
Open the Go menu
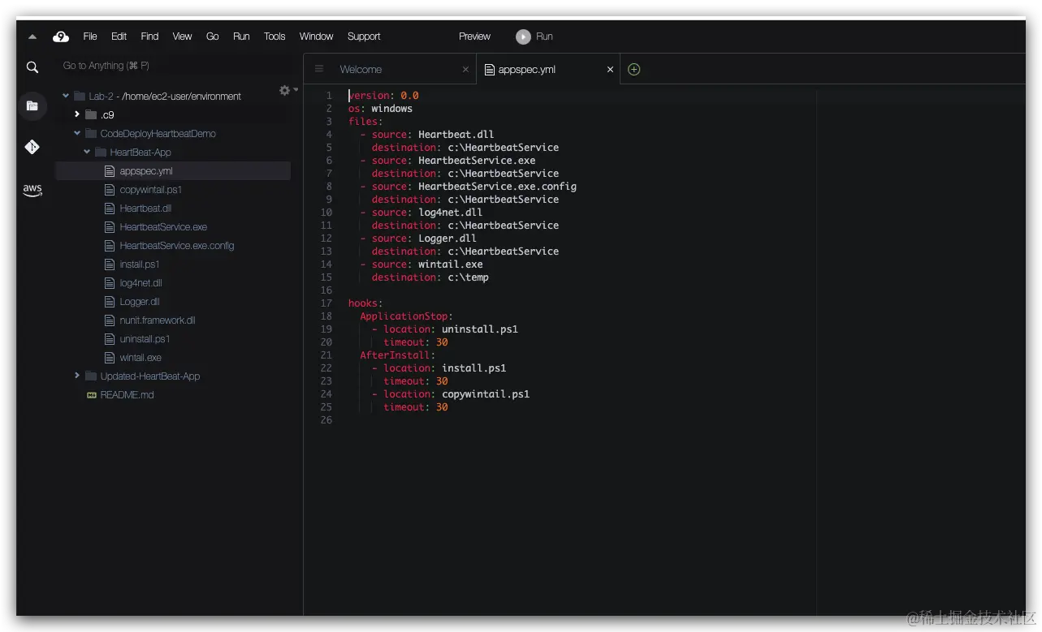tap(213, 37)
